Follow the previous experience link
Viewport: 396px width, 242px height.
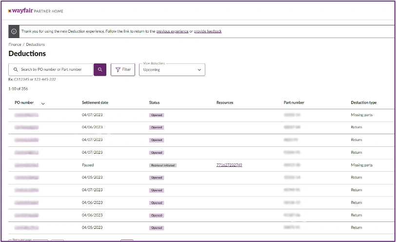172,31
